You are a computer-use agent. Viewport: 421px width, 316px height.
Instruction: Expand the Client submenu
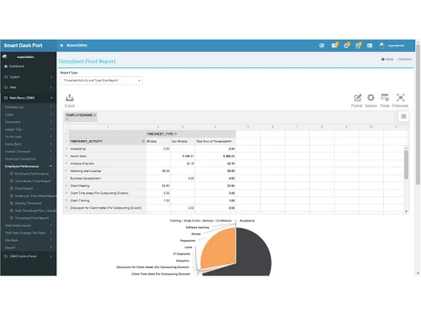[x=28, y=115]
